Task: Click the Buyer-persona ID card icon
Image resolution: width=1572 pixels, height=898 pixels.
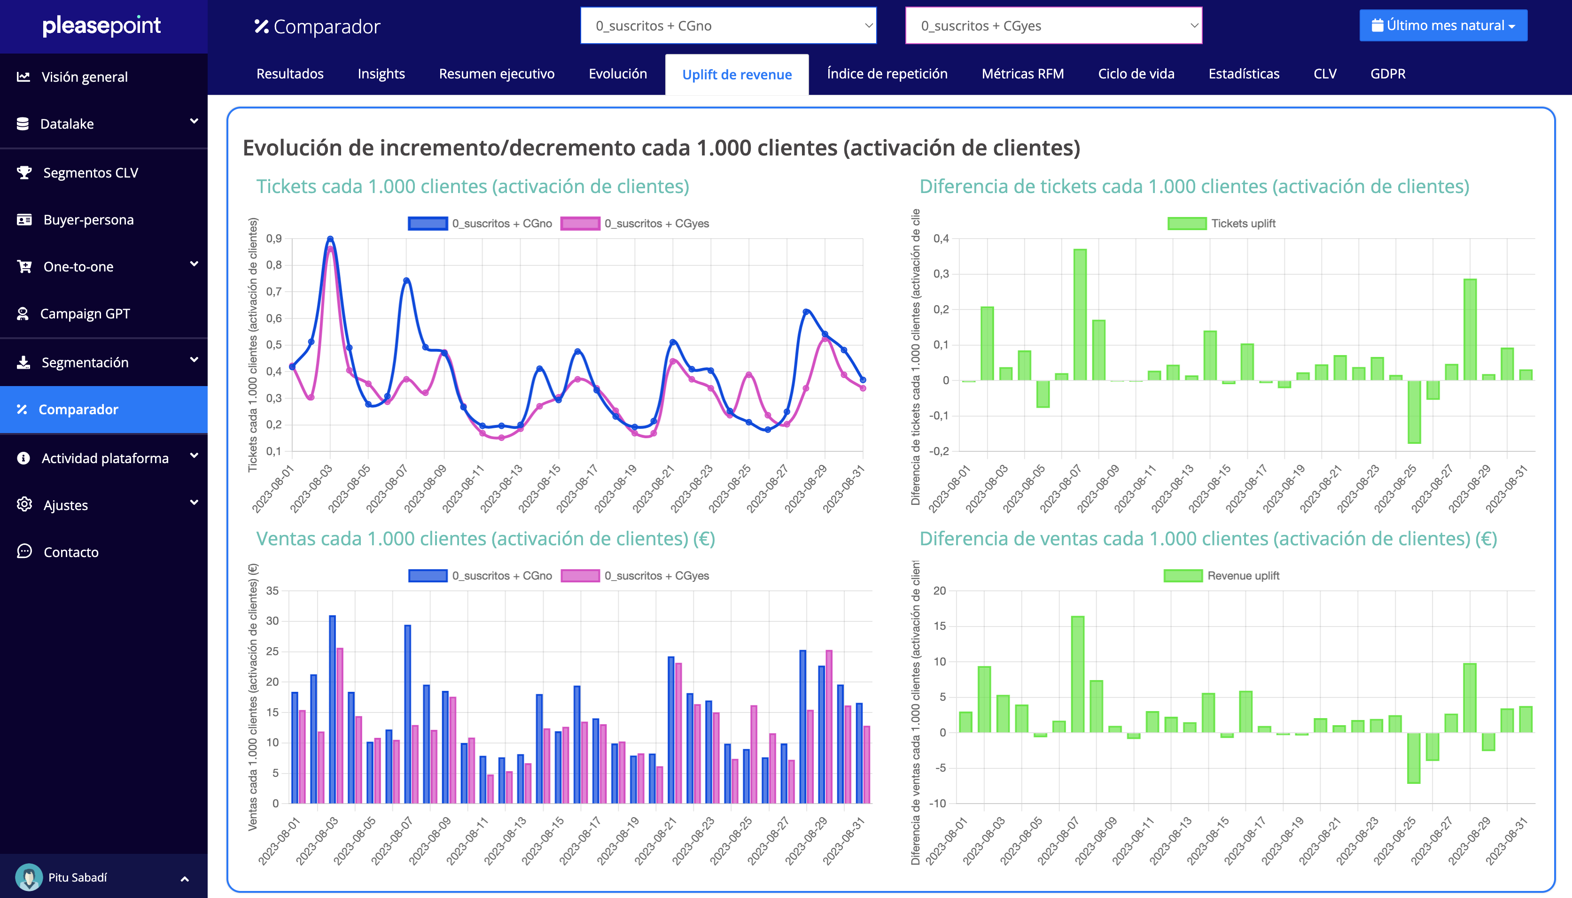Action: [x=24, y=219]
